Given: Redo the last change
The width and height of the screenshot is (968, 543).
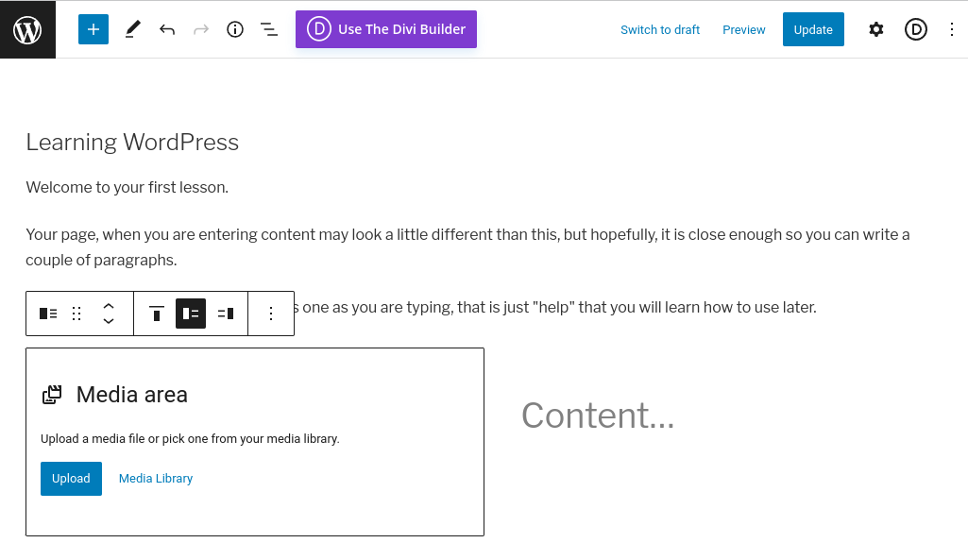Looking at the screenshot, I should [x=200, y=29].
